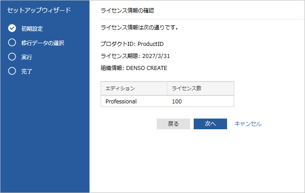Select the 初期設定 step label

click(32, 29)
